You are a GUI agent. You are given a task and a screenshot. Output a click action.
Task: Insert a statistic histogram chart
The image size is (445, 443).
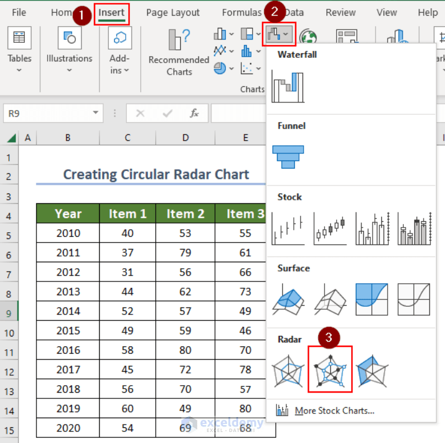(x=247, y=52)
